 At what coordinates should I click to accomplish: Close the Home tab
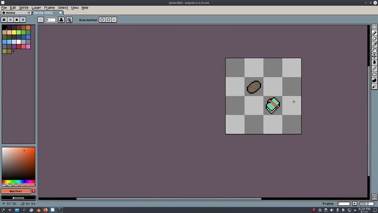point(29,12)
